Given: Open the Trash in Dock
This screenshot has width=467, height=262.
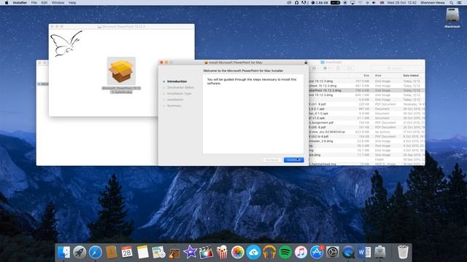Looking at the screenshot, I should tap(403, 253).
